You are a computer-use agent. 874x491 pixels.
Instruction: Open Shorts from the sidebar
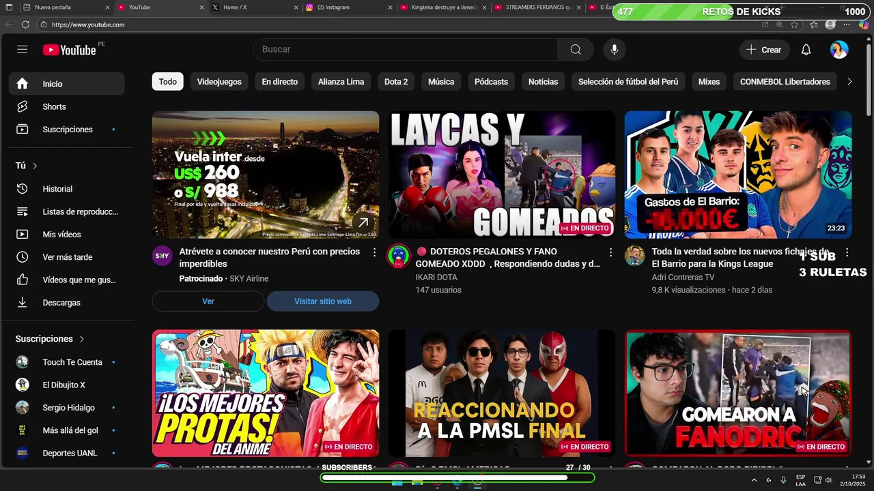point(66,106)
